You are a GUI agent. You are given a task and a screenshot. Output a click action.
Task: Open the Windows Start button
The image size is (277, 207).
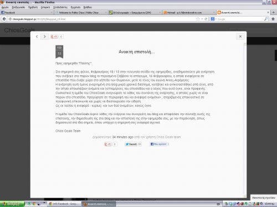[12, 204]
